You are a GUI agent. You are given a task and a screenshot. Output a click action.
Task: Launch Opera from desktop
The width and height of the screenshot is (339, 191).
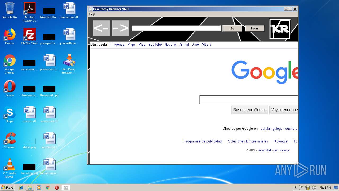click(x=10, y=89)
